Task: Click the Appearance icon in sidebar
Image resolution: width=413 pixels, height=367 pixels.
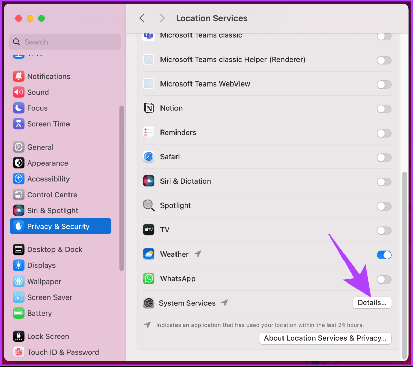Action: [x=19, y=163]
